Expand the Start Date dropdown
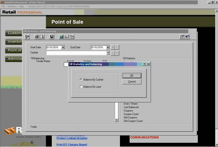This screenshot has width=218, height=147. tap(63, 47)
